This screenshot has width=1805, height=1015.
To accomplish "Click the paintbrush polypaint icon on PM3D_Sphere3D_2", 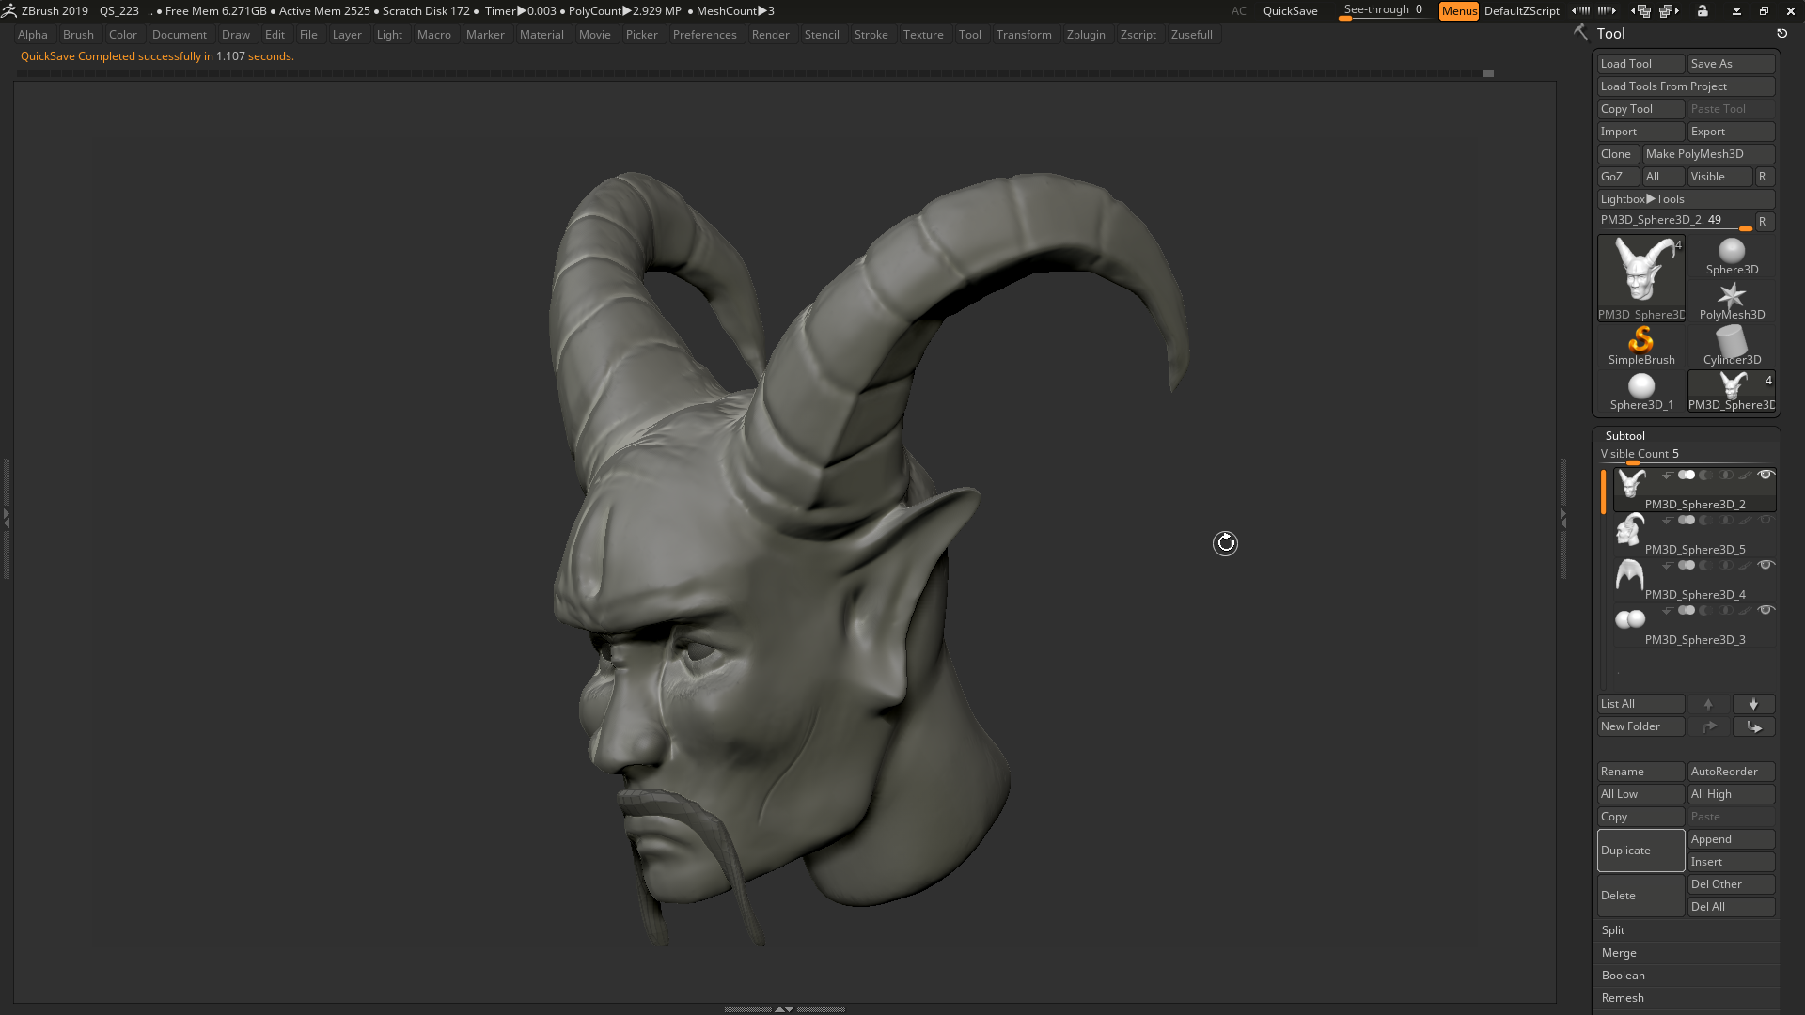I will point(1745,476).
